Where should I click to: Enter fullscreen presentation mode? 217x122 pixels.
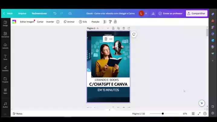pos(199,114)
